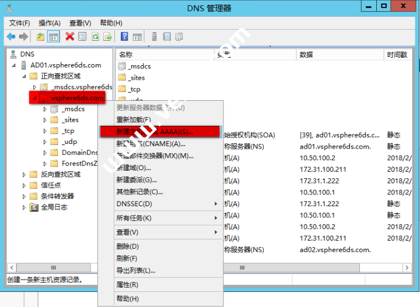Choose 帮助(H) from context menu

click(160, 299)
